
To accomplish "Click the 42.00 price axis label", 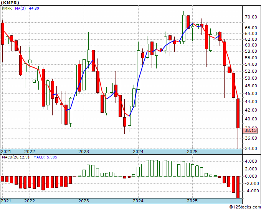I will pos(251,110).
